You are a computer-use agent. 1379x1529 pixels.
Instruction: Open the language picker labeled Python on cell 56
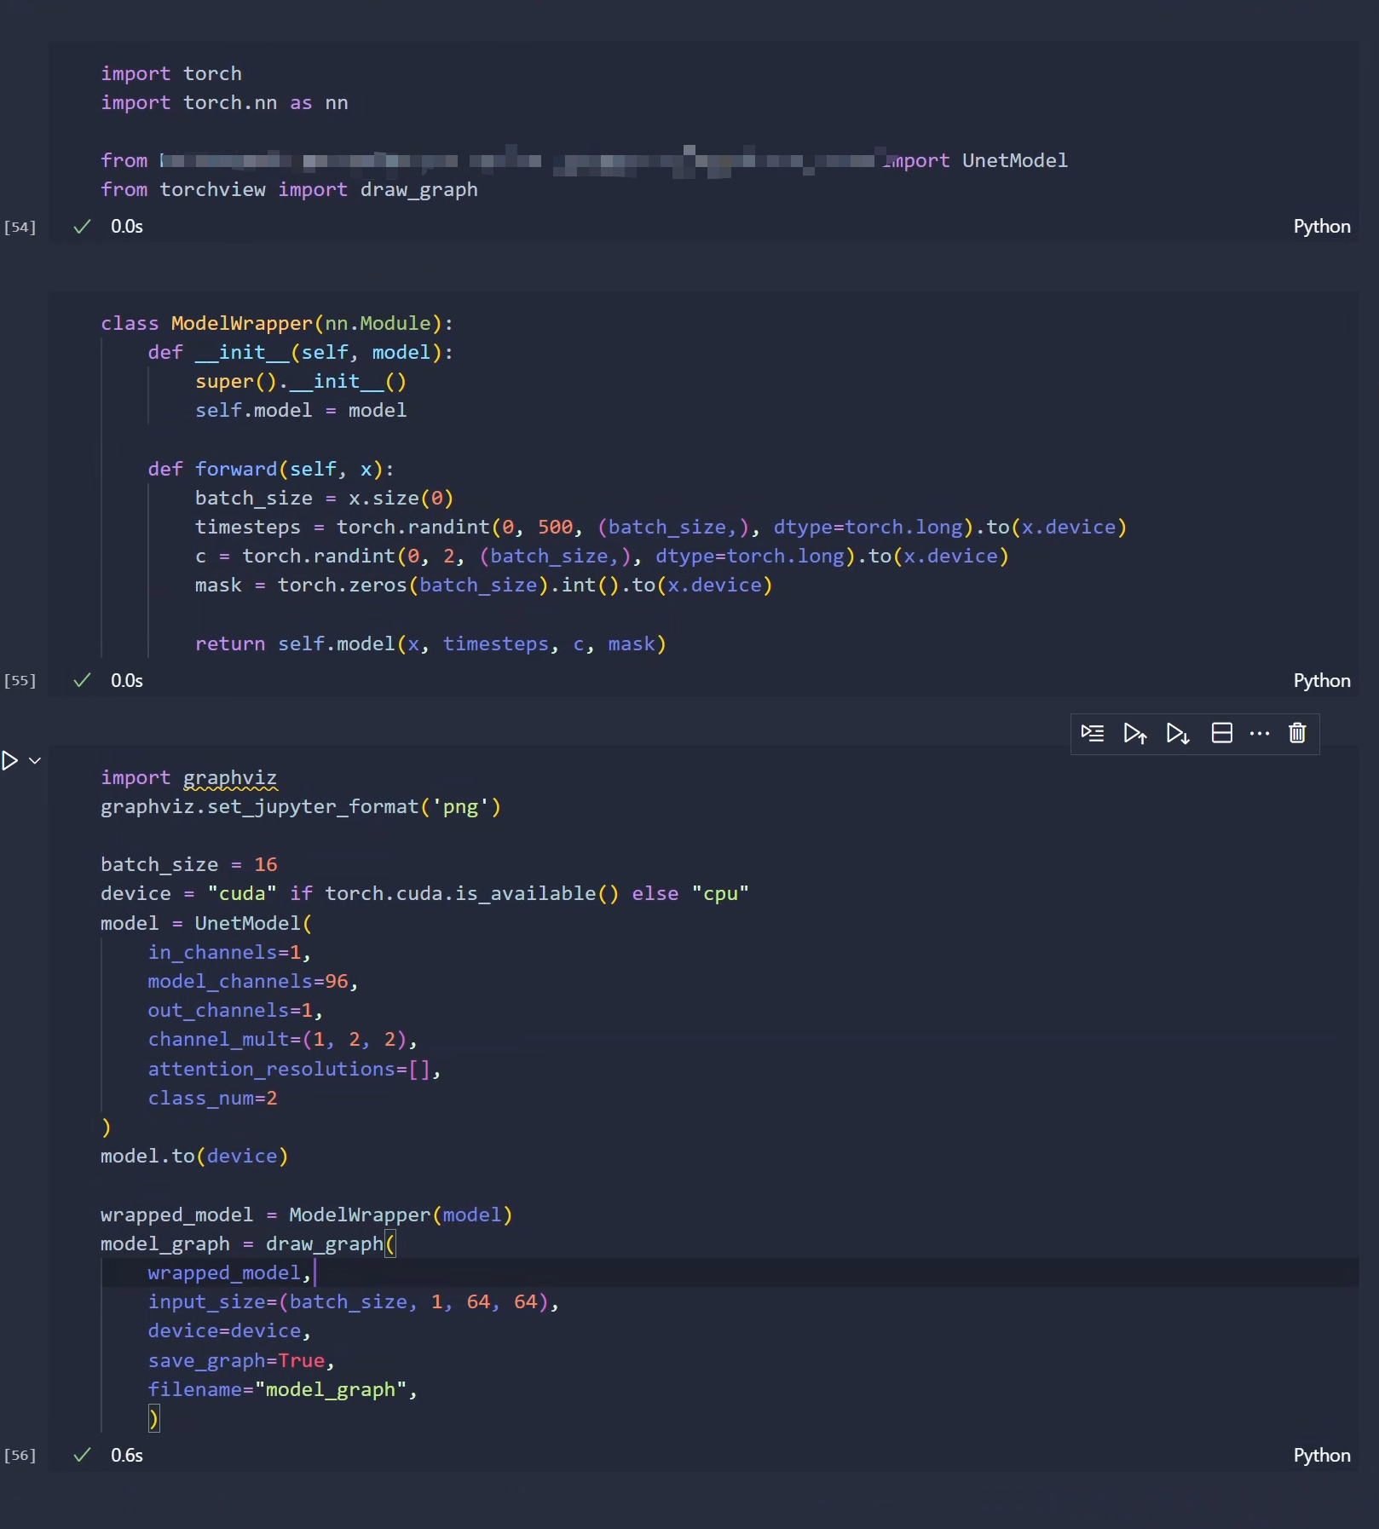pyautogui.click(x=1321, y=1455)
